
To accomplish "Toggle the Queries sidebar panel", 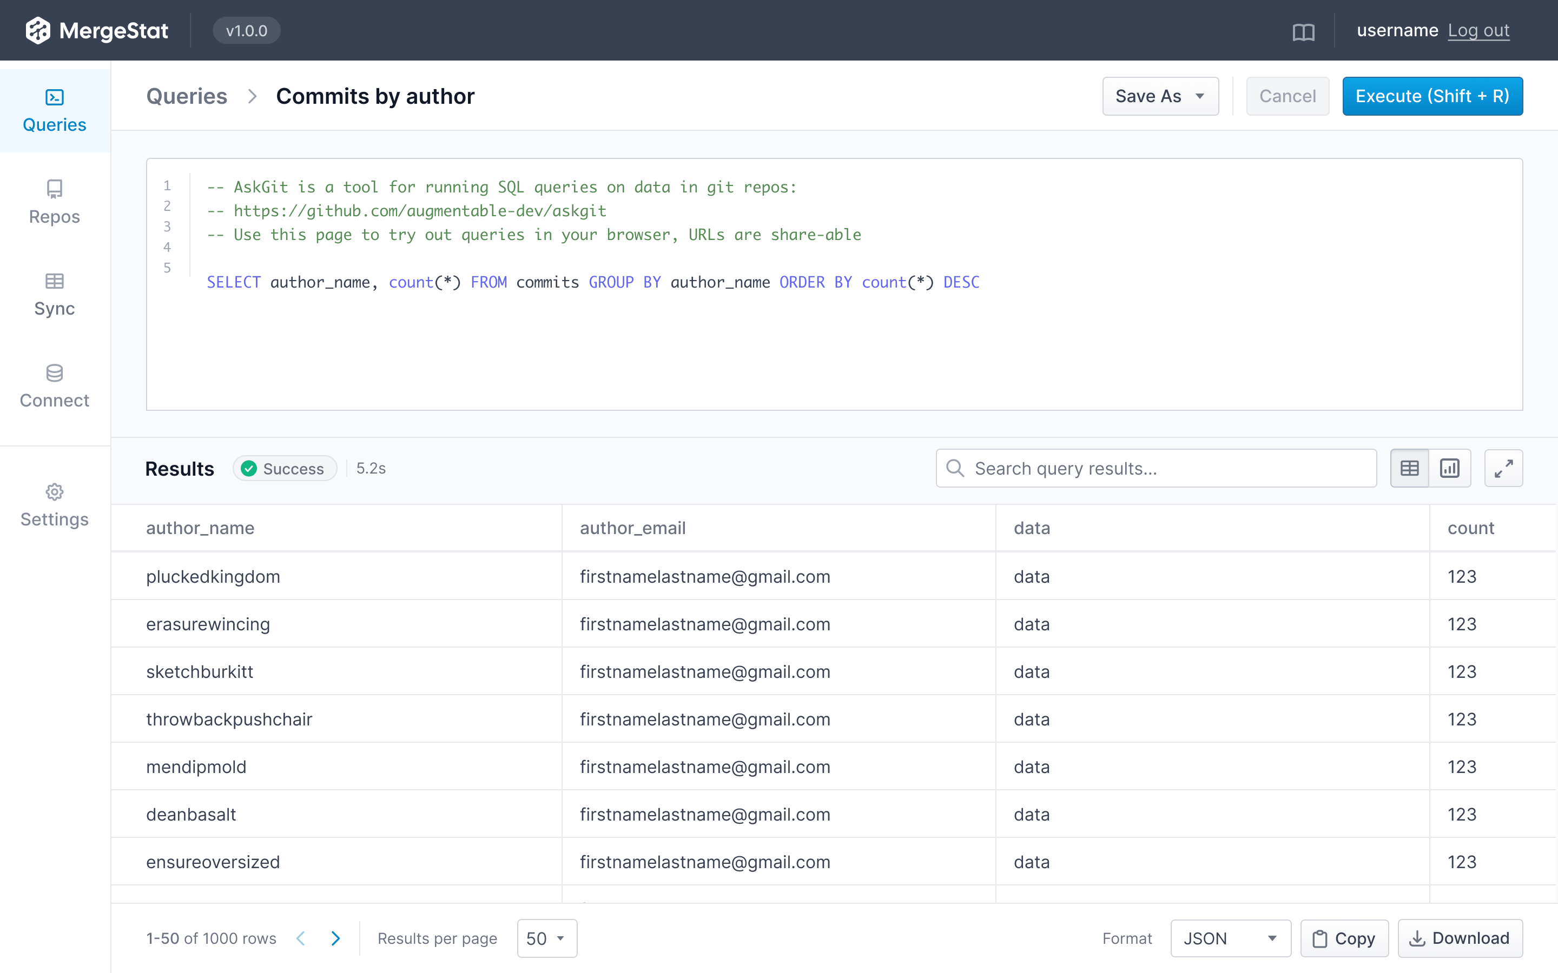I will (x=54, y=110).
